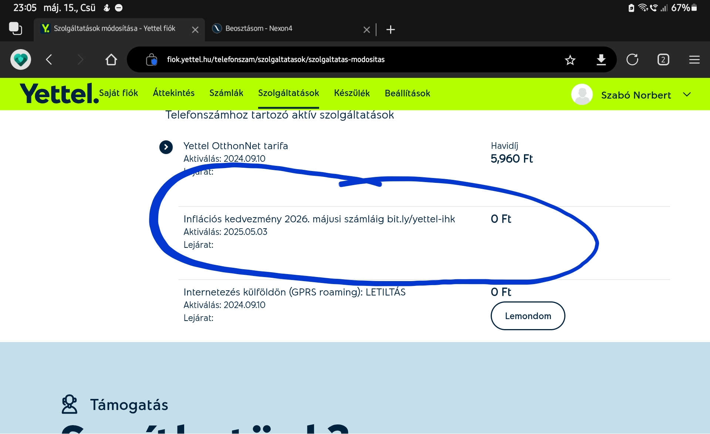
Task: Bookmark page with the star icon
Action: coord(570,59)
